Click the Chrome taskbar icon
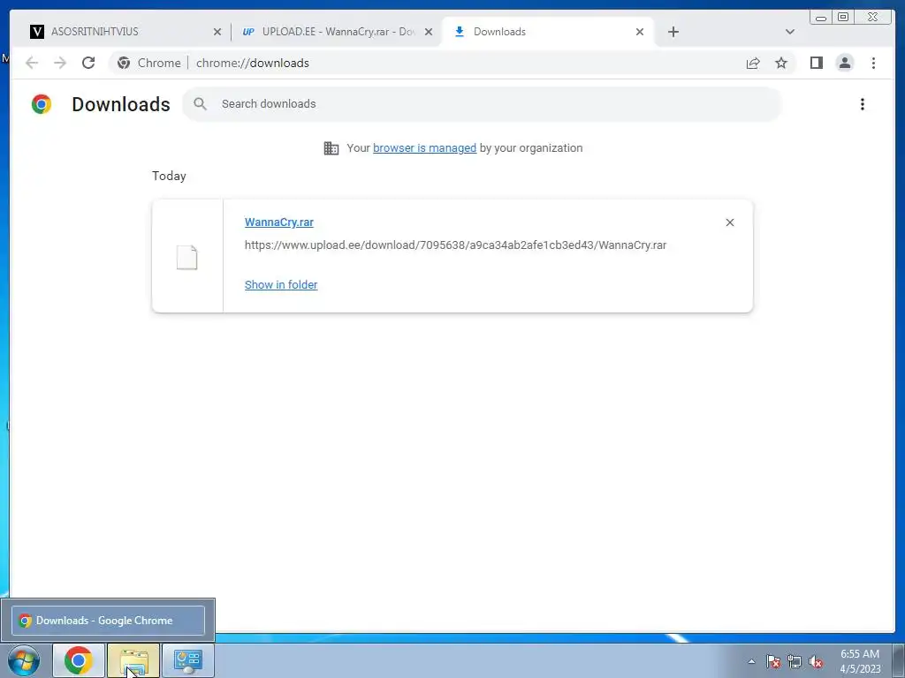The height and width of the screenshot is (678, 905). [79, 660]
